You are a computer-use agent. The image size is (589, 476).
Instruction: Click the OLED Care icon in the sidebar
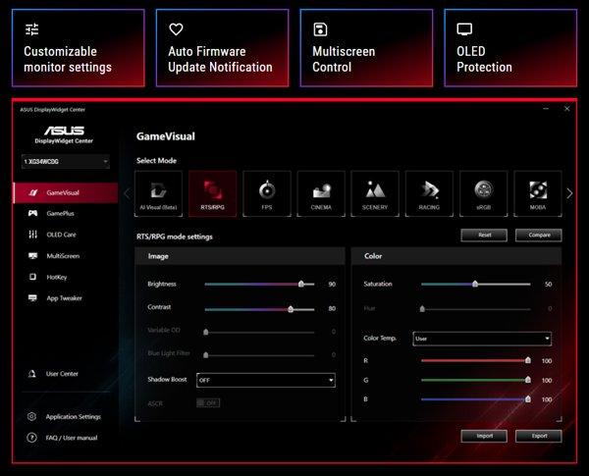pos(32,235)
